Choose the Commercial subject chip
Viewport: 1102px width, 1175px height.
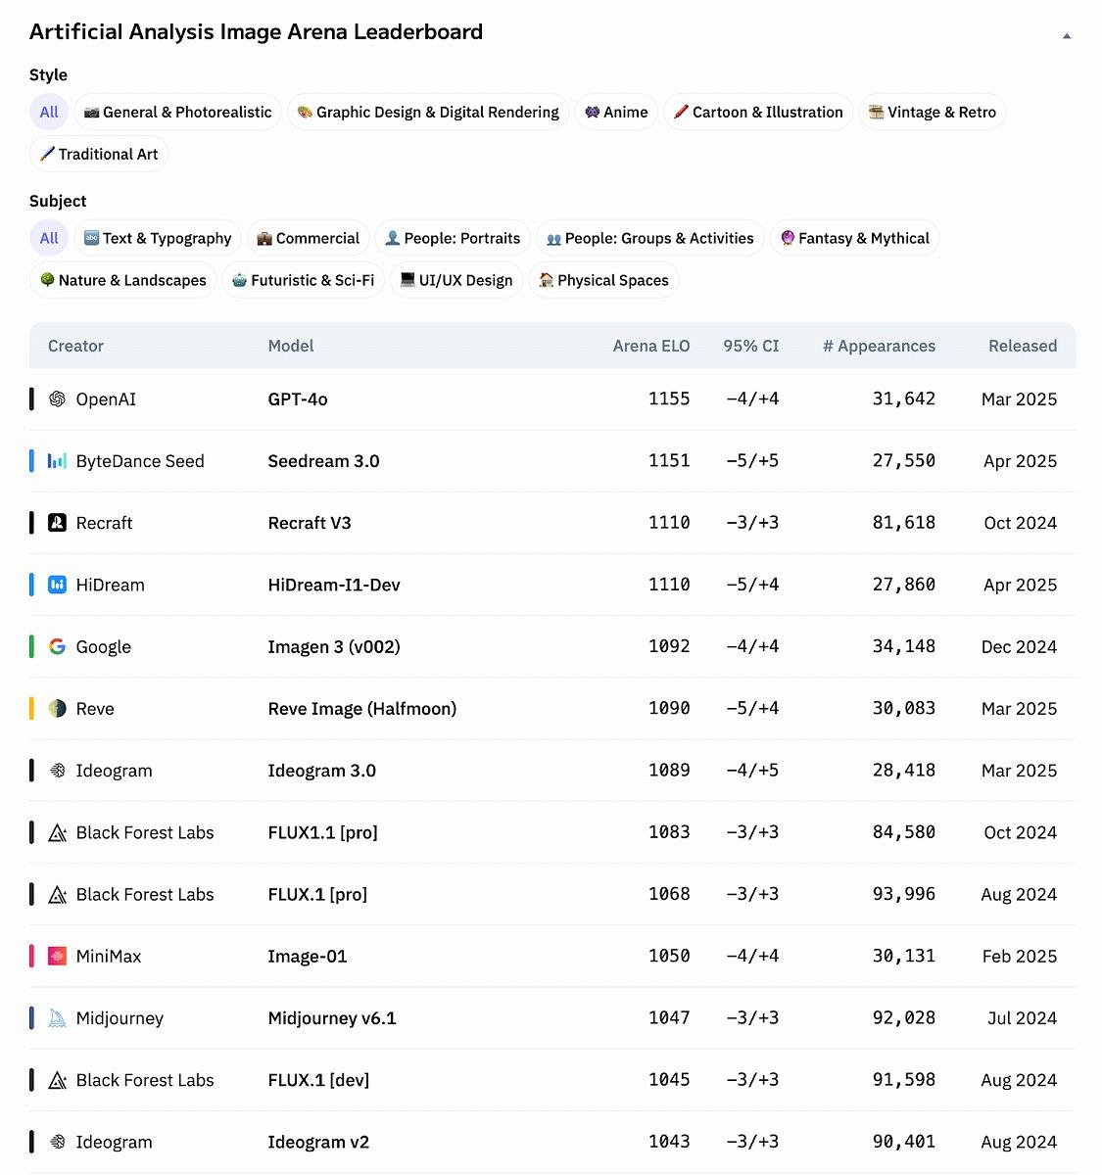[x=309, y=238]
